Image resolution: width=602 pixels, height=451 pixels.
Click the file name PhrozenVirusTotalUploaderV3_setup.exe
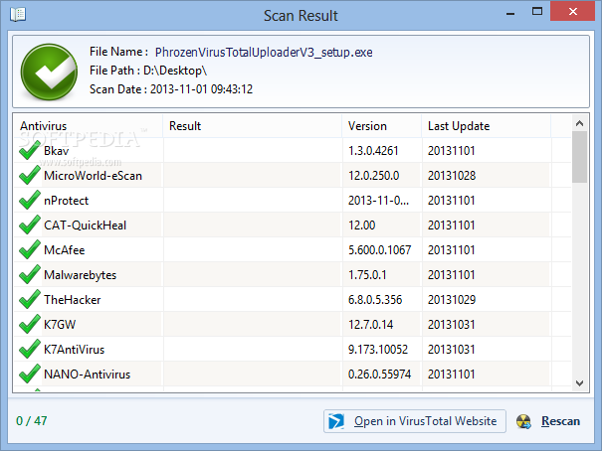(x=264, y=52)
